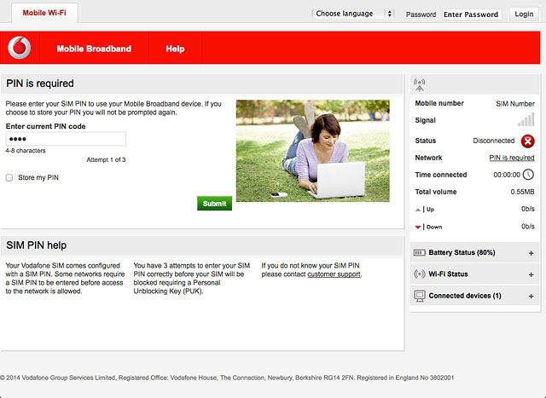This screenshot has width=546, height=398.
Task: Click the clock icon beside time connected
Action: [x=528, y=175]
